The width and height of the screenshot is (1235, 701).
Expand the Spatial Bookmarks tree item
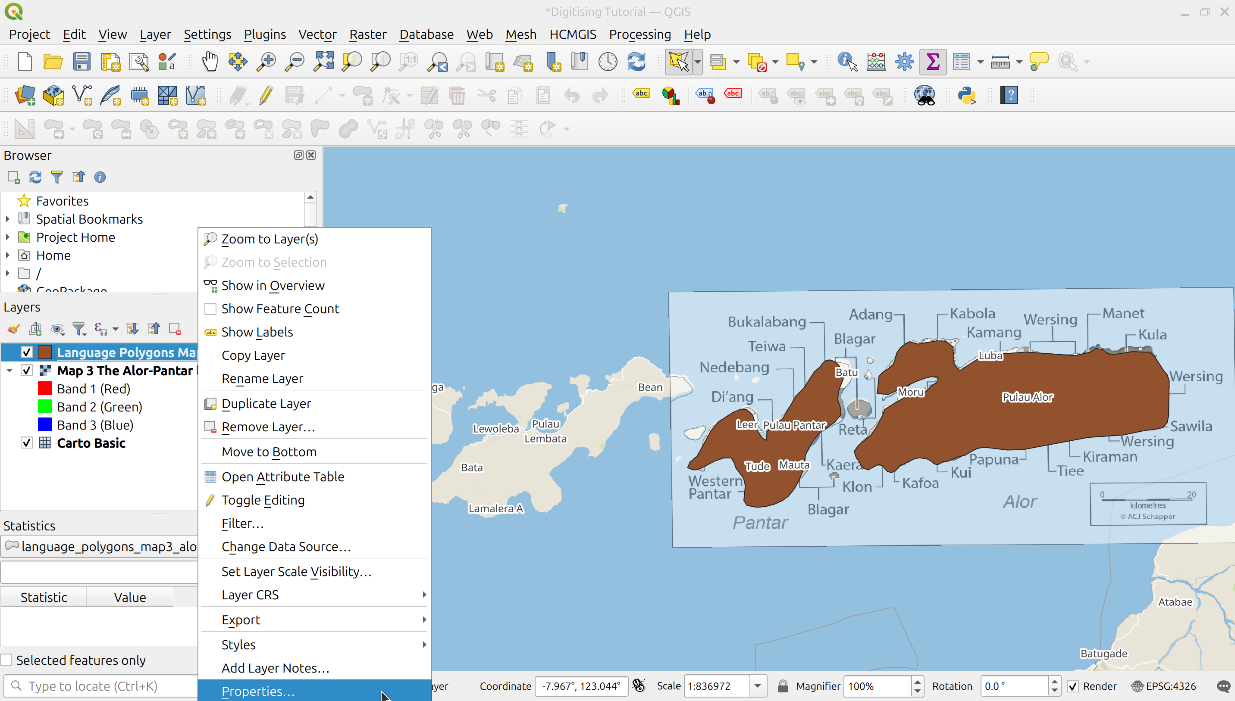click(x=8, y=219)
